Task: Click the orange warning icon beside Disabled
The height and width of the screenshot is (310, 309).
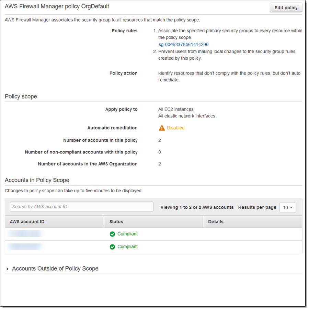Action: 162,128
